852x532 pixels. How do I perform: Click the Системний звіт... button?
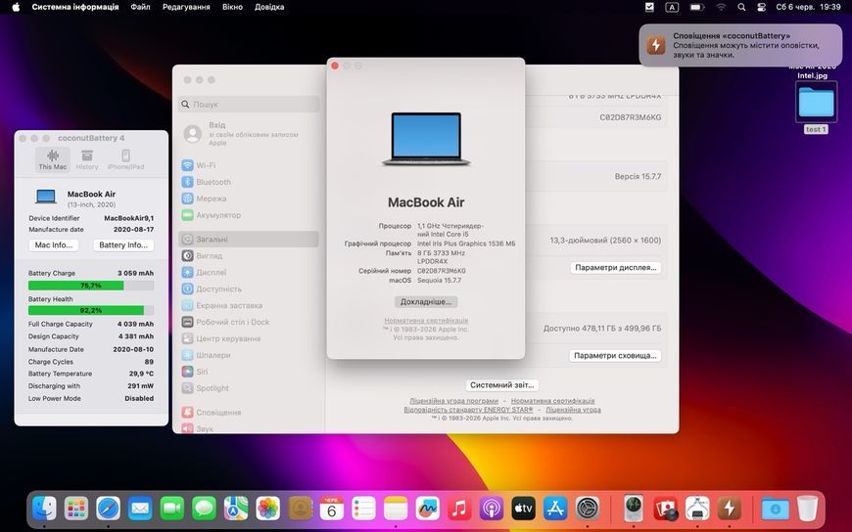(x=501, y=385)
